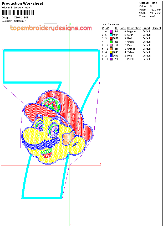This screenshot has height=226, width=163.
Task: Click the 'Element' column header
Action: 156,28
